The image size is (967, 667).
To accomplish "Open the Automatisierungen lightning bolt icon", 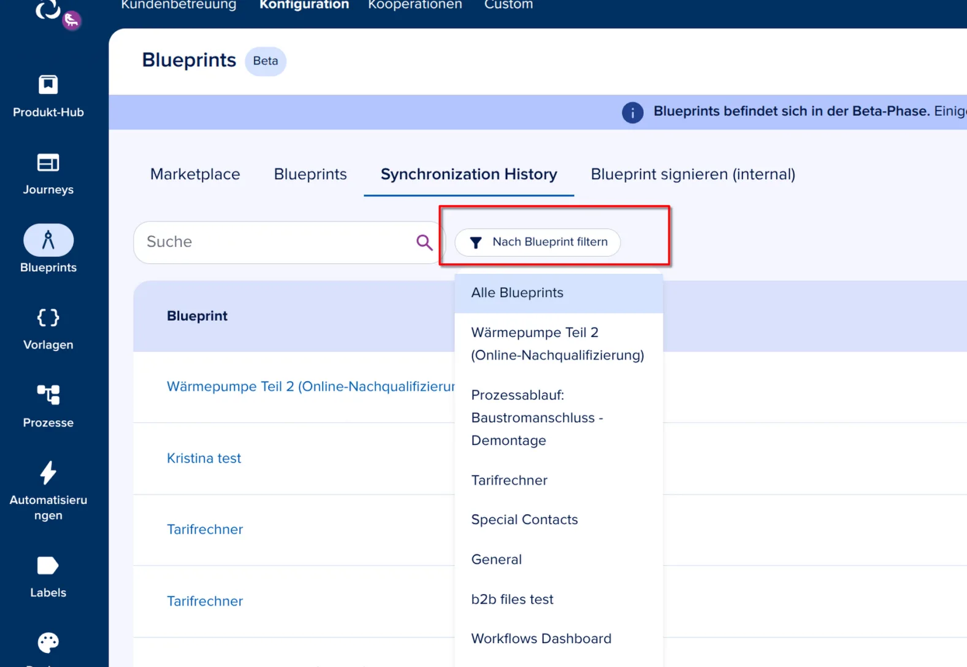I will pos(48,472).
